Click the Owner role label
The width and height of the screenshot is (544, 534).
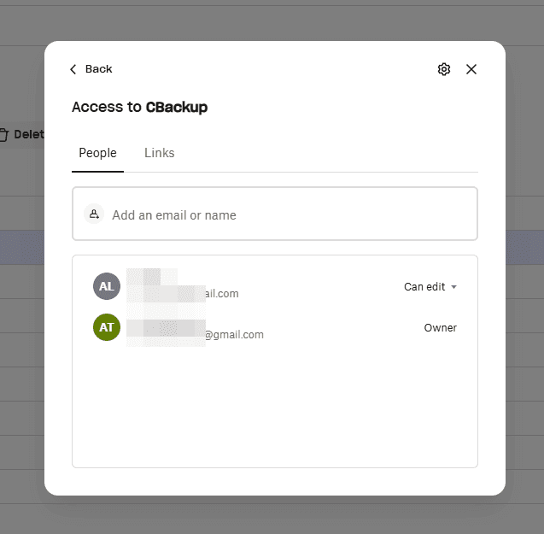click(x=440, y=328)
